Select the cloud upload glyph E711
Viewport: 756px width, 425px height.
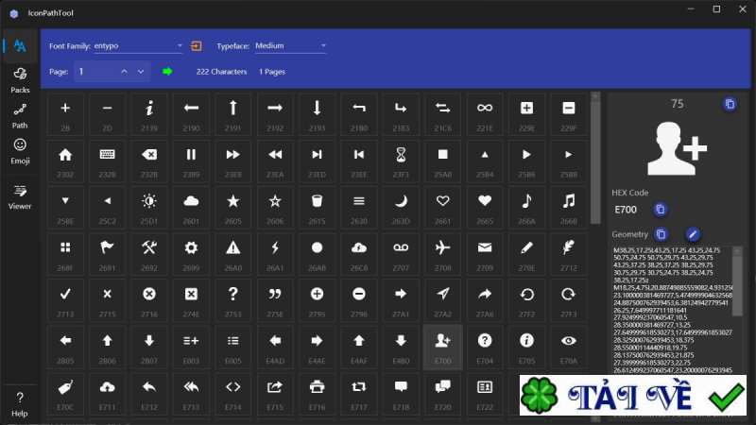pos(107,393)
